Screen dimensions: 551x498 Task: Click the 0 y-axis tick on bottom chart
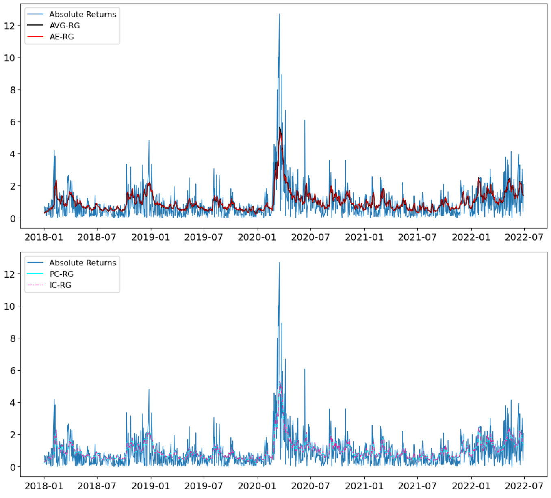click(x=13, y=467)
